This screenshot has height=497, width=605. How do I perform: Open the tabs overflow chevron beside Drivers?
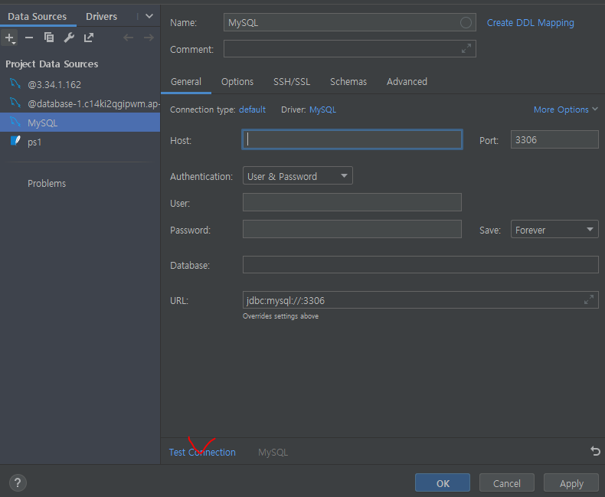(x=149, y=16)
